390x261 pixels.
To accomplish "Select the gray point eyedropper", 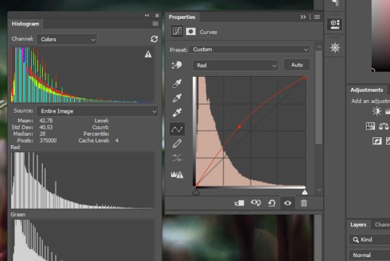I will tap(177, 98).
